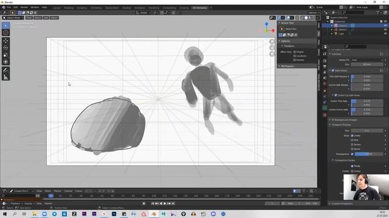Play the timeline animation forward

pos(165,203)
